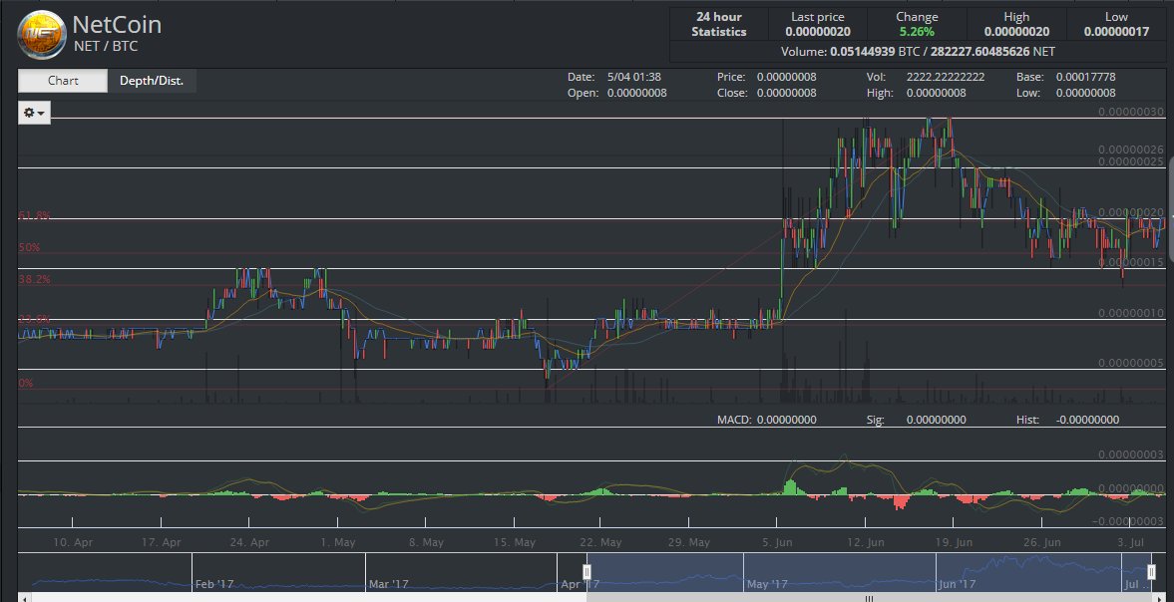Click the 0.00000030 price axis label
Viewport: 1174px width, 602px height.
(1130, 112)
